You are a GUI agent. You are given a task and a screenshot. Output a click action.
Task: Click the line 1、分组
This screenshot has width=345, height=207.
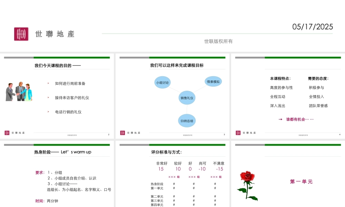tap(55, 173)
